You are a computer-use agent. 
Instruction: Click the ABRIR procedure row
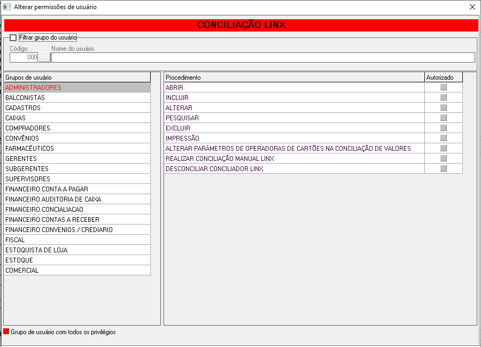click(294, 88)
